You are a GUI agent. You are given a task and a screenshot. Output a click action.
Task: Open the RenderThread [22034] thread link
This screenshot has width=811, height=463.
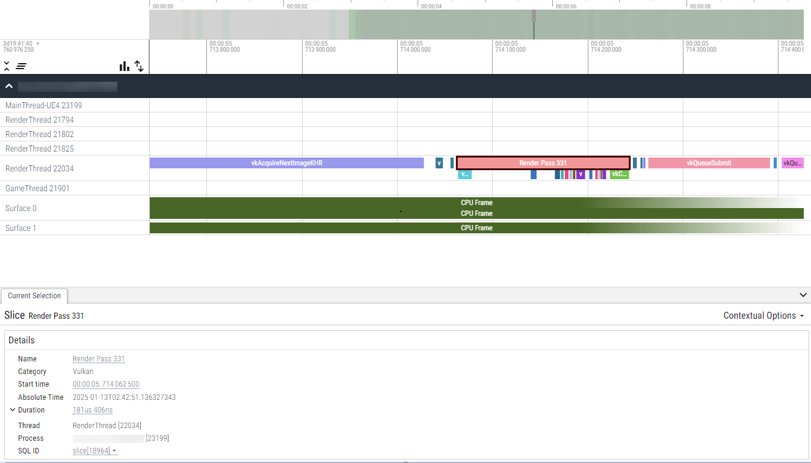(107, 425)
